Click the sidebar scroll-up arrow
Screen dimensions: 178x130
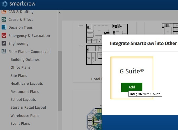[x=60, y=13]
